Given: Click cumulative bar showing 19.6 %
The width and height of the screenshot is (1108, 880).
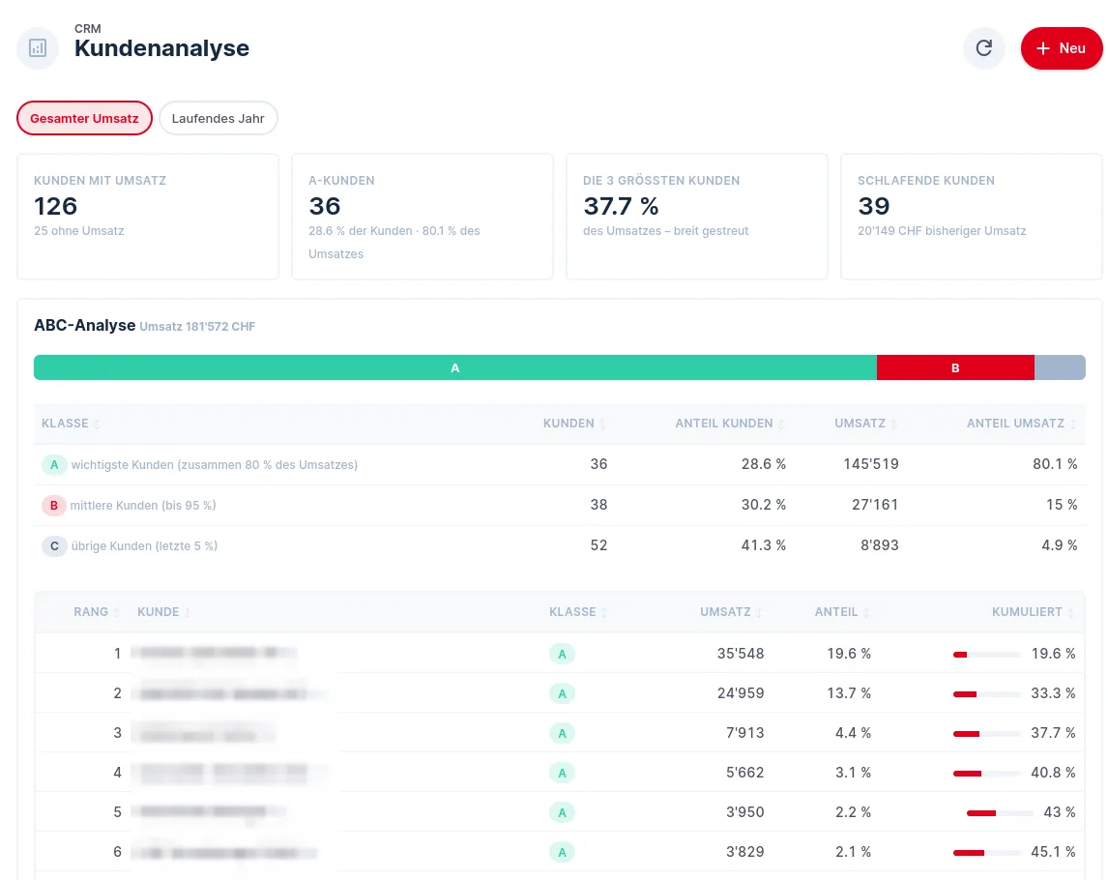Looking at the screenshot, I should [986, 655].
